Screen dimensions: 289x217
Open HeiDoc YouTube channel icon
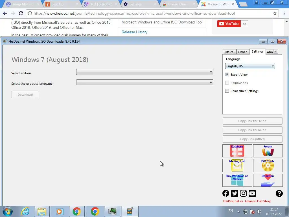coord(252,193)
